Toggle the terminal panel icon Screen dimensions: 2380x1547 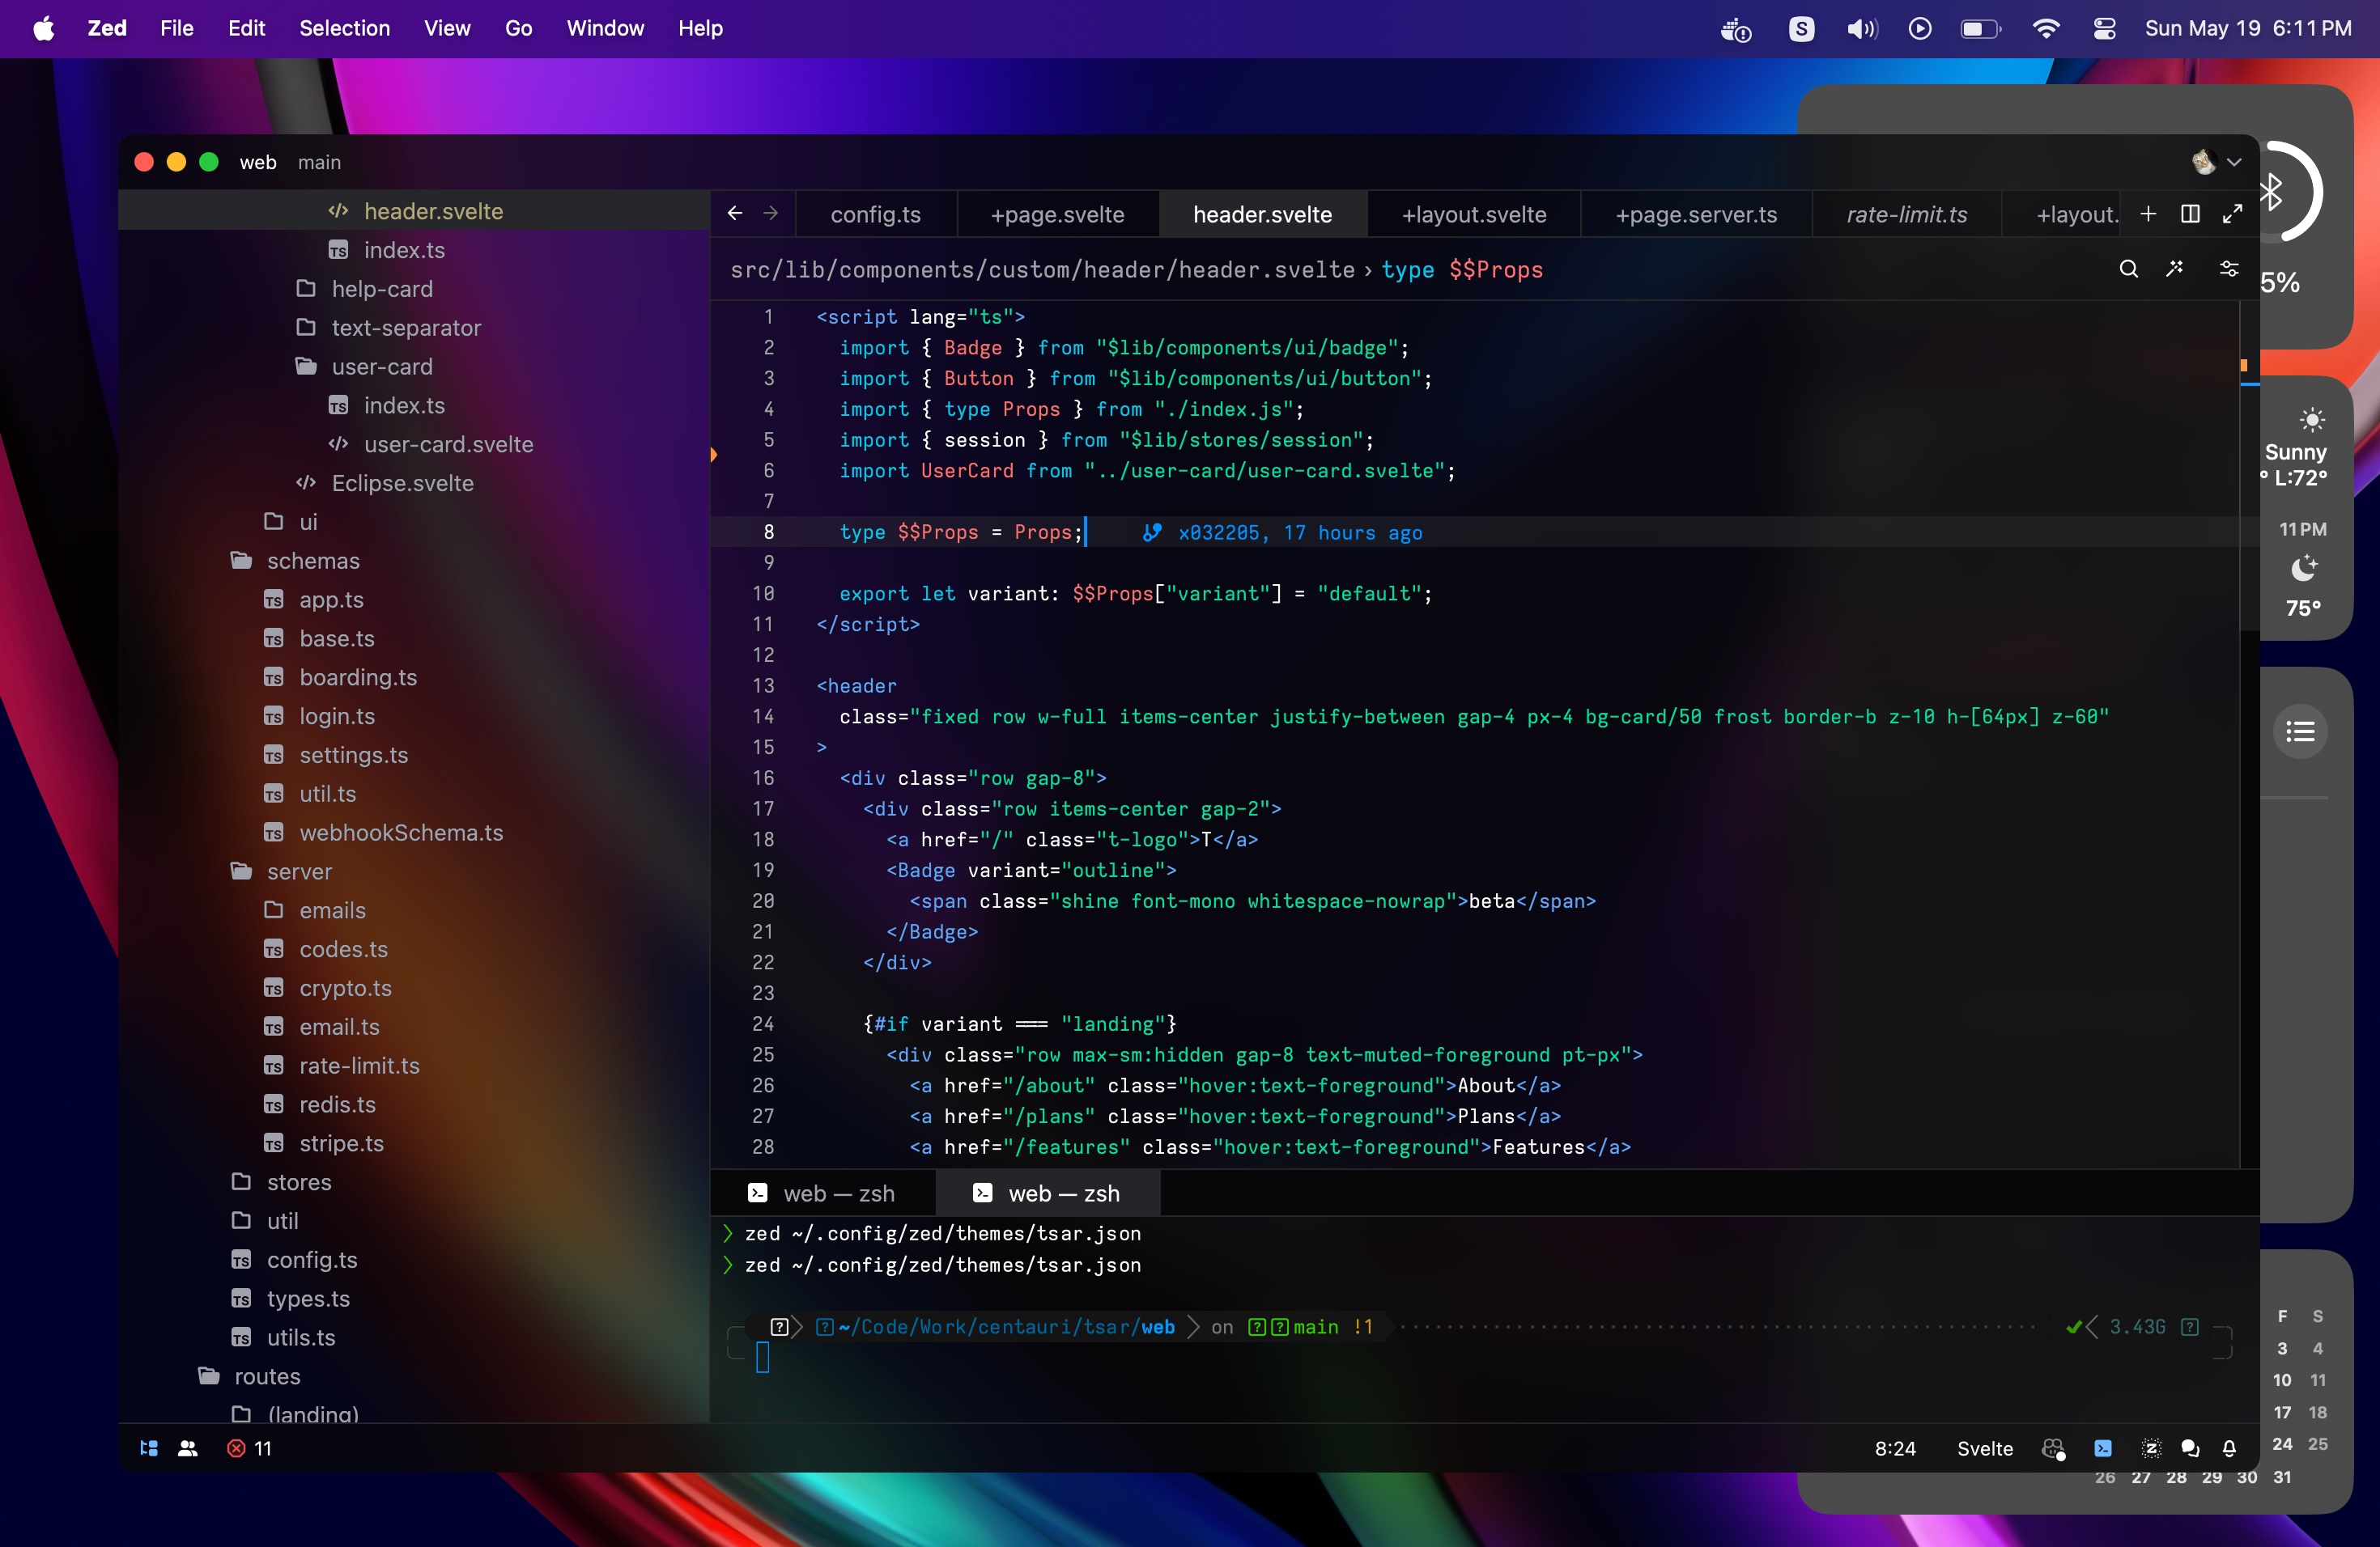click(x=2103, y=1448)
